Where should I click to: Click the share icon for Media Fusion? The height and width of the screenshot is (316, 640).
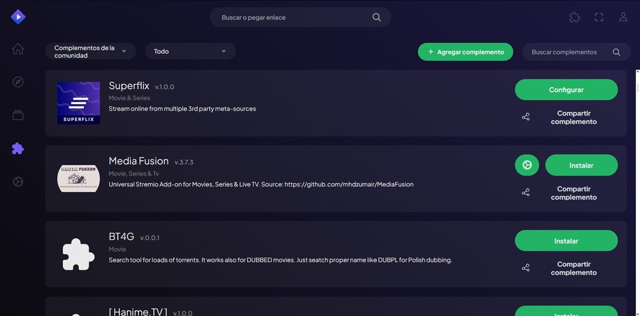526,193
